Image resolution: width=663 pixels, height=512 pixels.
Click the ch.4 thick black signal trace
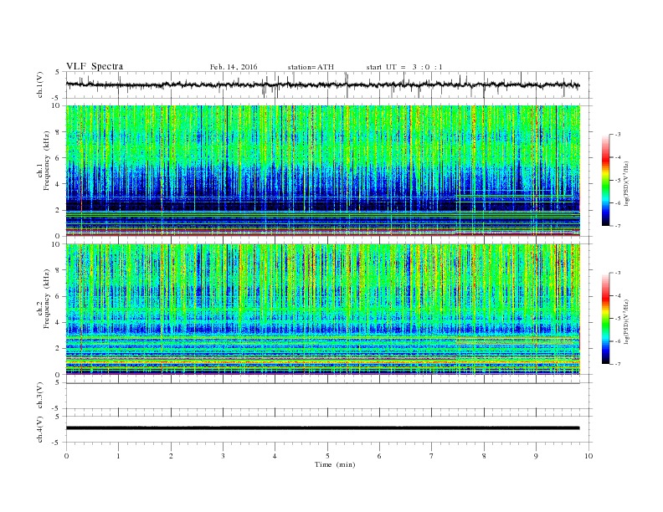322,428
